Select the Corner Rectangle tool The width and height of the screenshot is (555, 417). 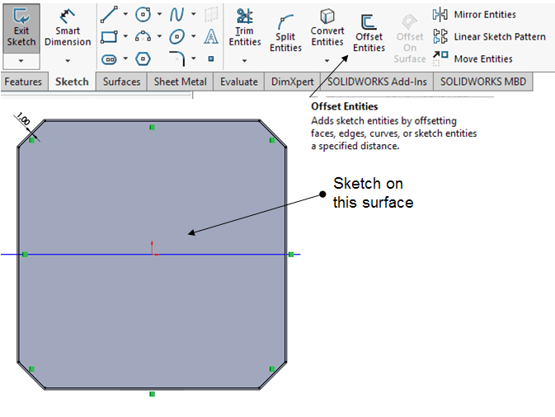[108, 36]
